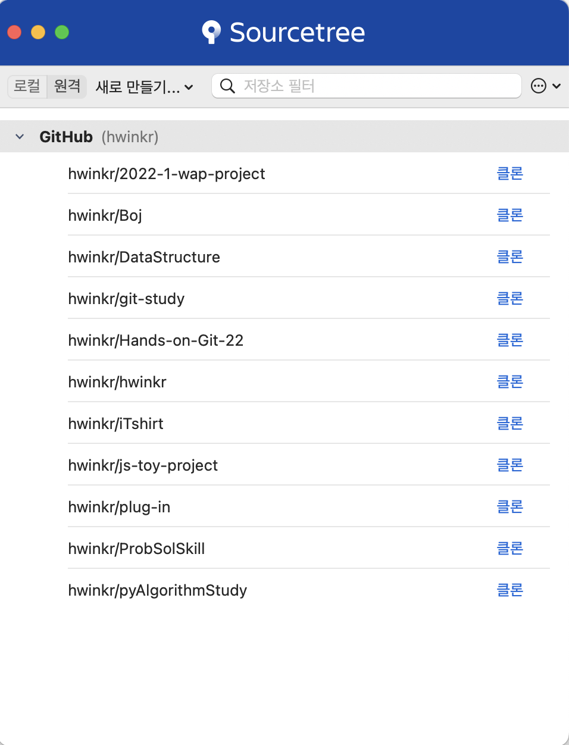569x745 pixels.
Task: Select the hwinkr/ProbSolSkill repository name
Action: pos(136,549)
